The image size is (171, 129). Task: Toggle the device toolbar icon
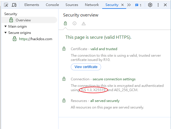tap(14, 5)
